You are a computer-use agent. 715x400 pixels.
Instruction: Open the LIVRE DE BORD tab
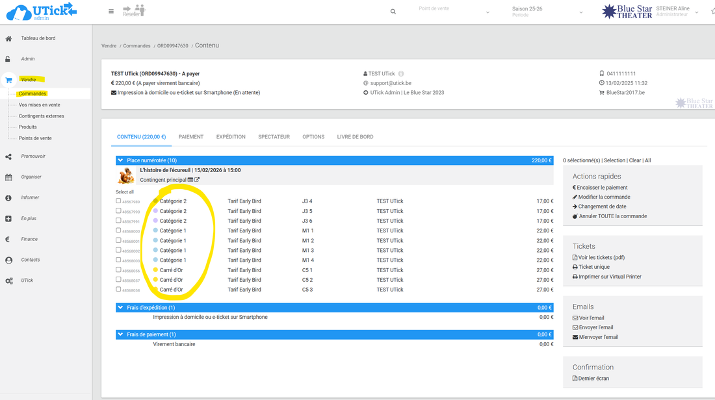click(355, 137)
